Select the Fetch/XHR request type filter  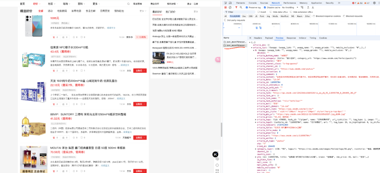[235, 16]
